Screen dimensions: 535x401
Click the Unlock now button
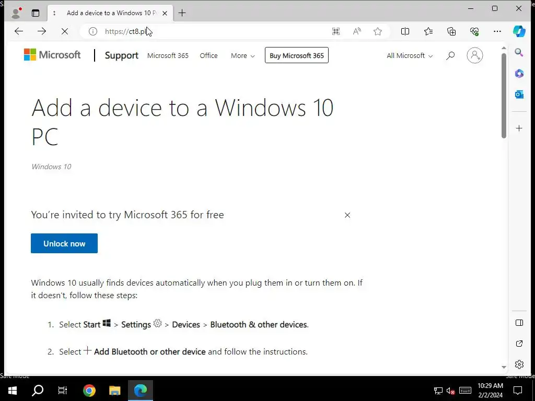click(64, 243)
